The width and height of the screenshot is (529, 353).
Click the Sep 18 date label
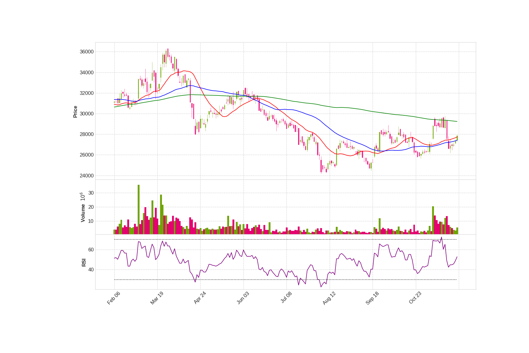click(372, 298)
